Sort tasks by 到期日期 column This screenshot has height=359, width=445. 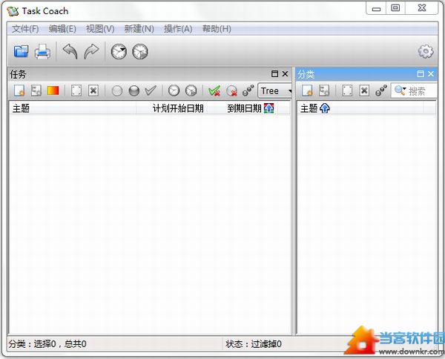point(243,108)
